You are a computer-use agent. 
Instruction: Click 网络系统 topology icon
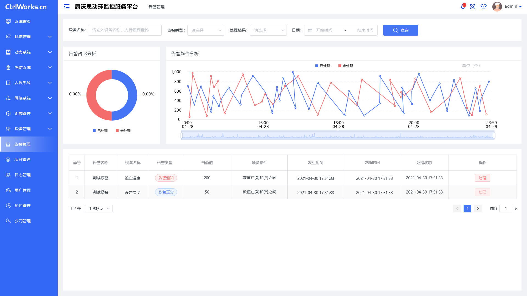tap(8, 98)
